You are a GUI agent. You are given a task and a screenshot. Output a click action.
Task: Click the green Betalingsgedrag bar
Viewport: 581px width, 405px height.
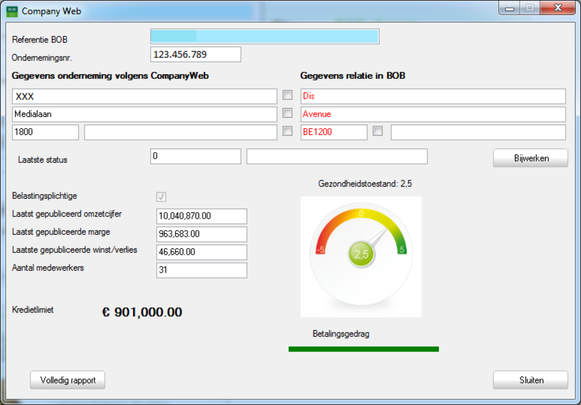coord(363,349)
